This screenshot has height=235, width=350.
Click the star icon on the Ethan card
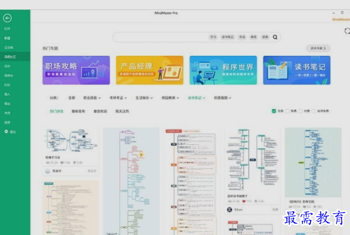pos(256,201)
